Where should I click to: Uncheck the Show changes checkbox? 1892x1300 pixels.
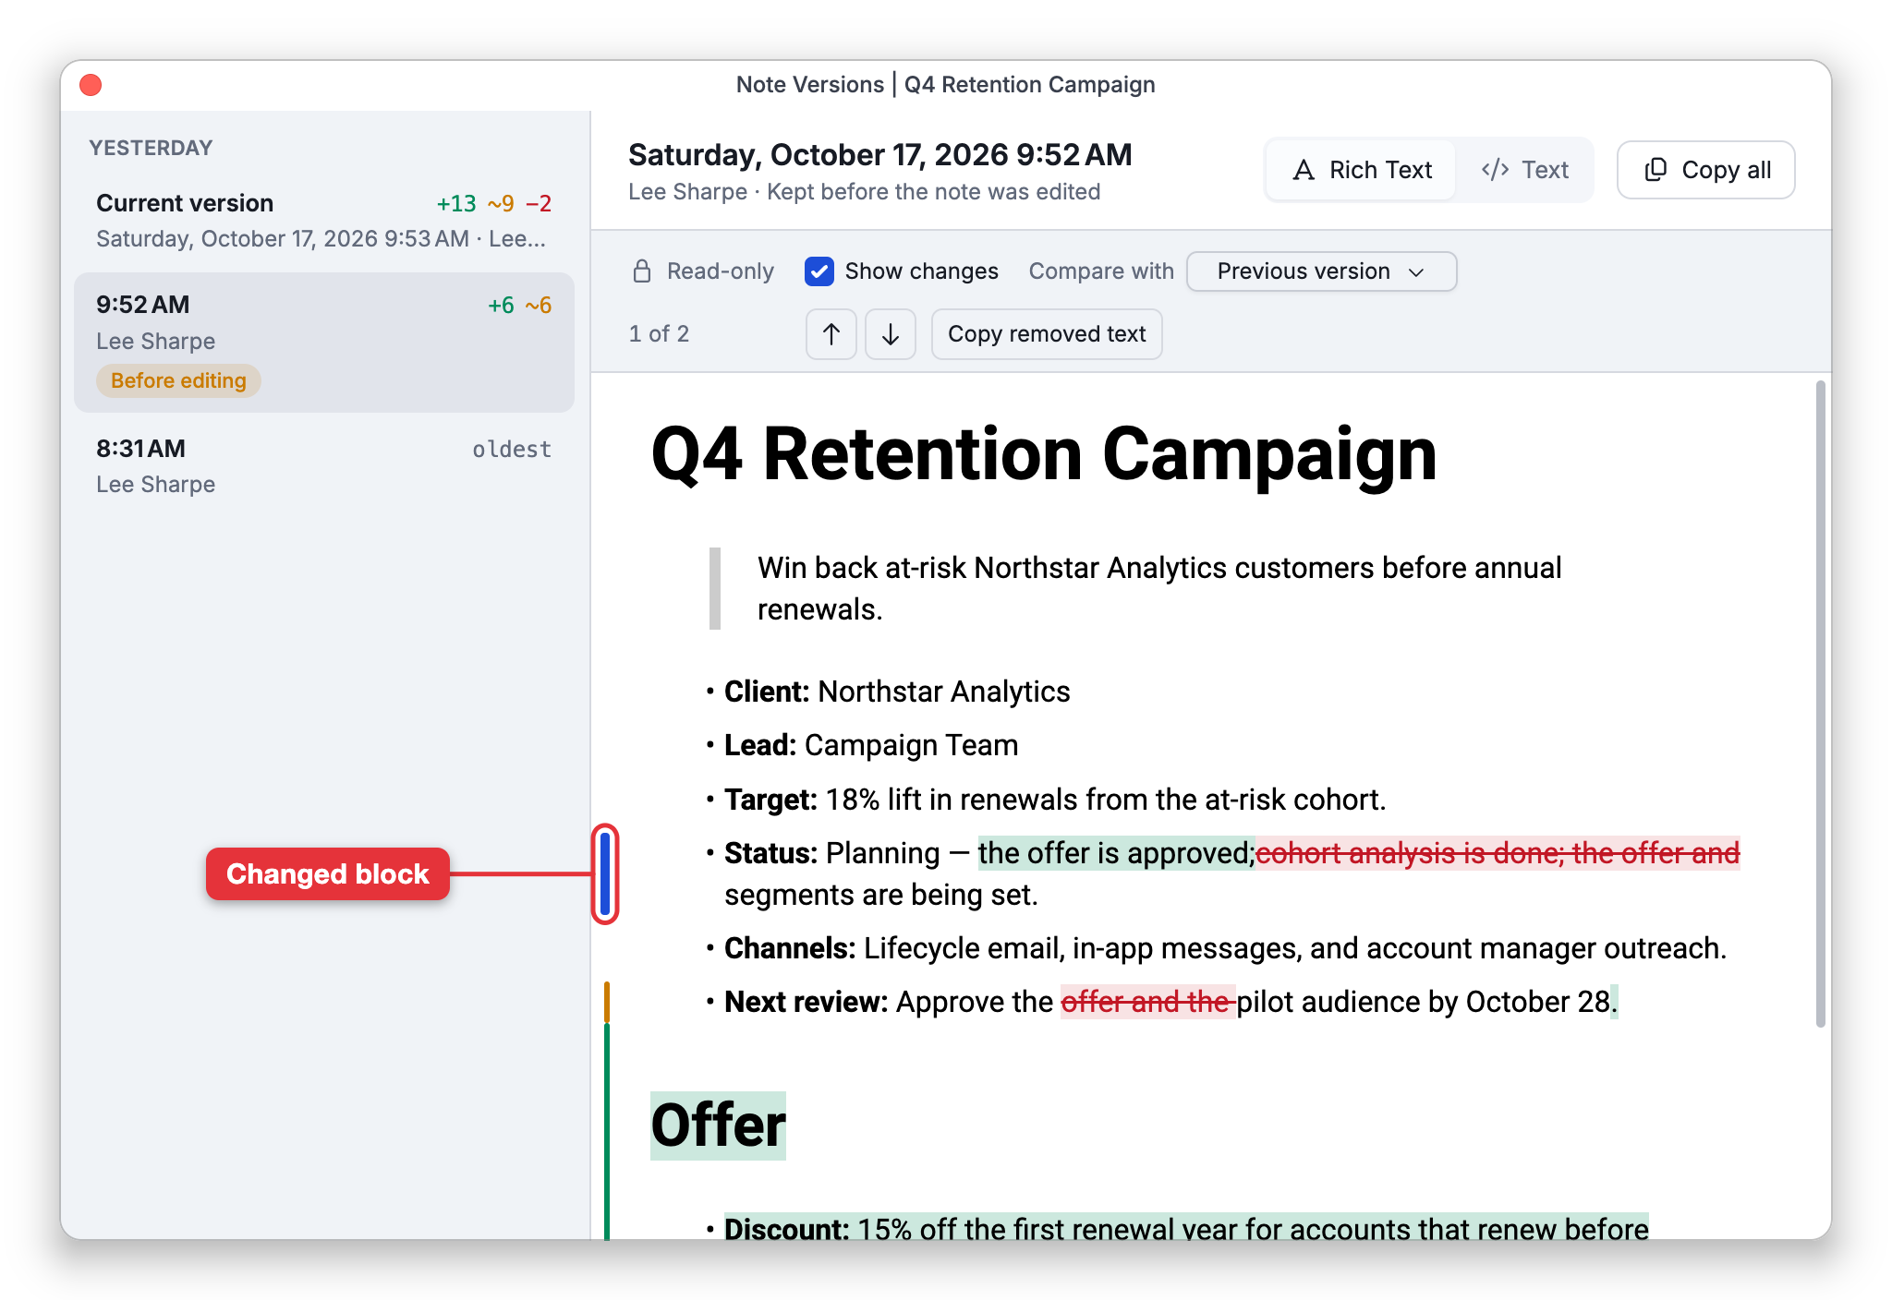(x=819, y=271)
